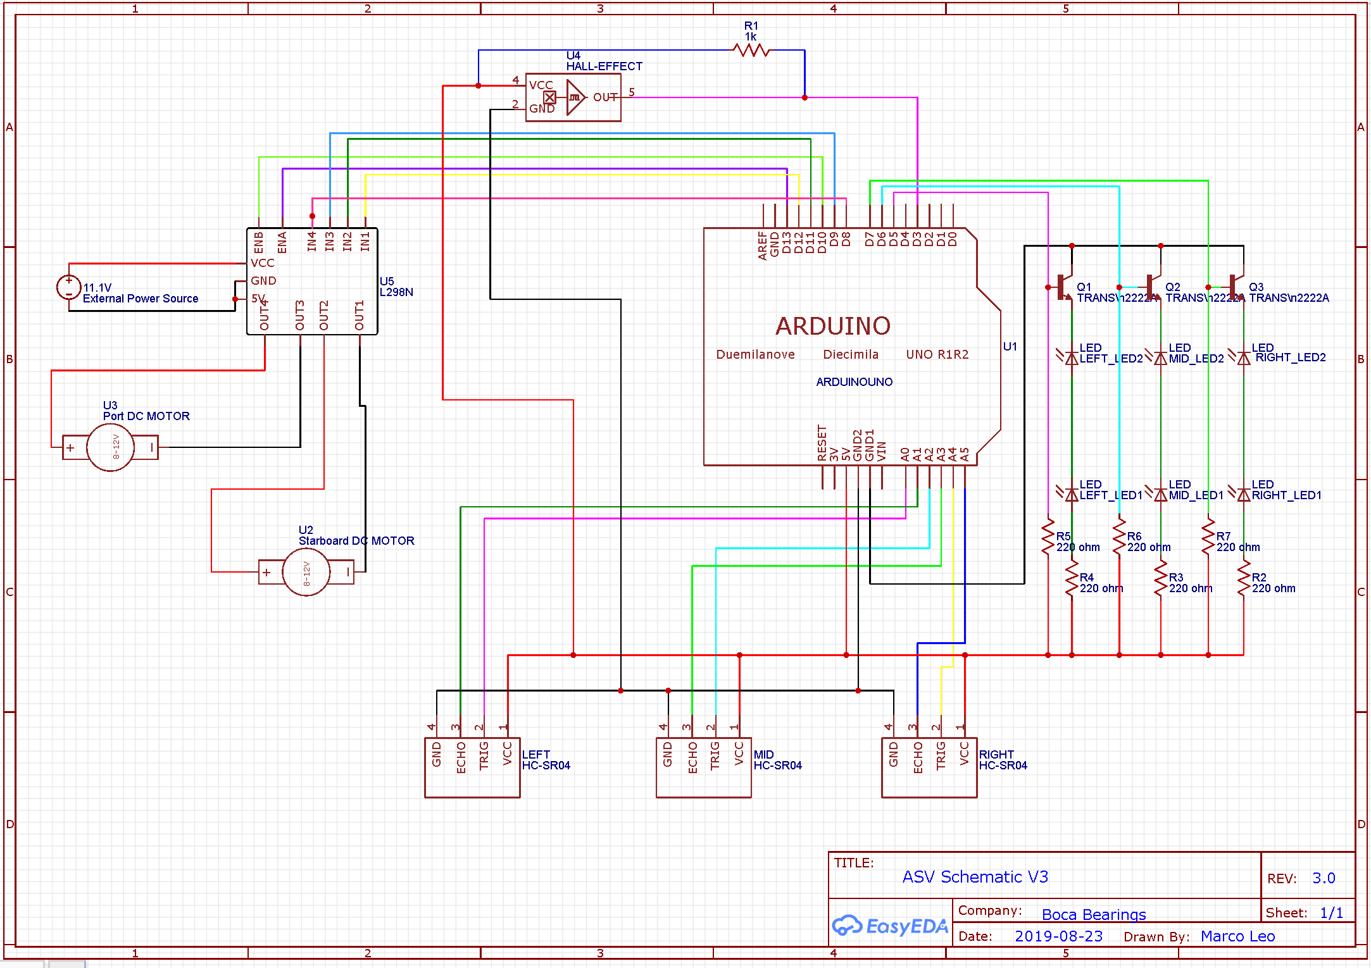Viewport: 1371px width, 968px height.
Task: Select the R1 1k resistor symbol
Action: 751,50
